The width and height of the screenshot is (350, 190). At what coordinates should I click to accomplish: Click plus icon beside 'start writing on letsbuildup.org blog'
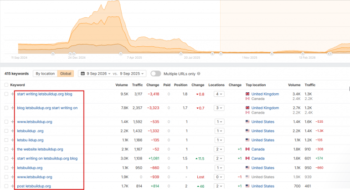point(12,158)
